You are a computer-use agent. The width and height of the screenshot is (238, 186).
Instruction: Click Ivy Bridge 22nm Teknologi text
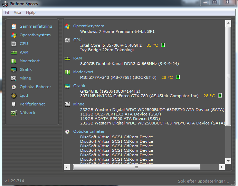click(107, 50)
